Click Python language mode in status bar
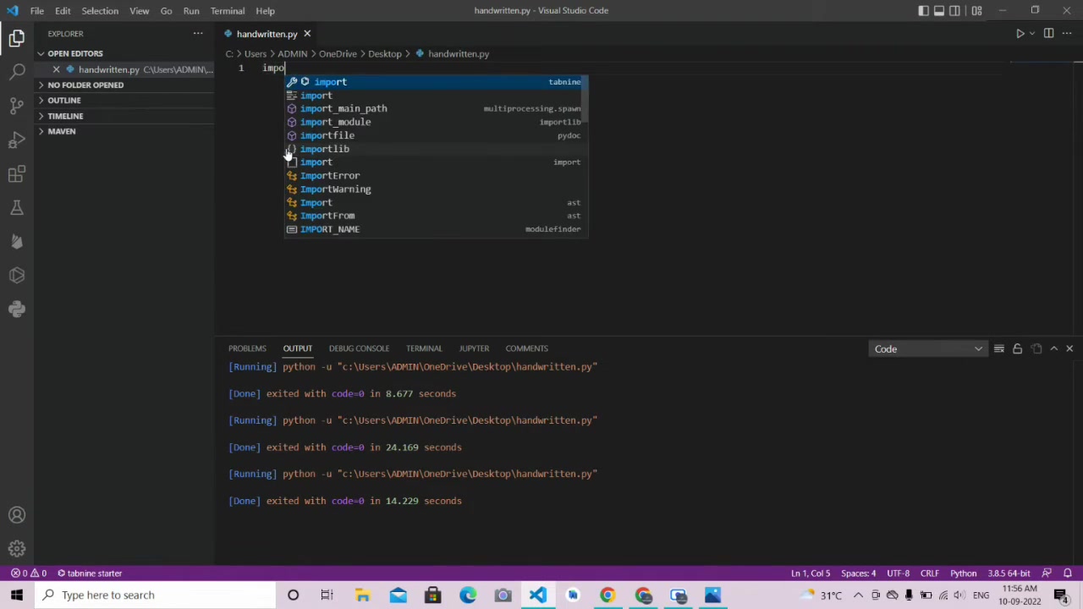The width and height of the screenshot is (1083, 609). [963, 573]
